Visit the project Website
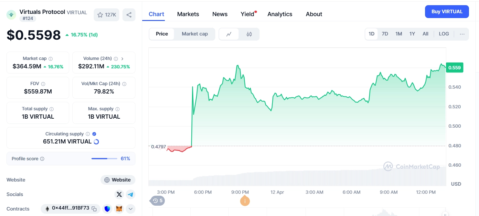 point(118,180)
